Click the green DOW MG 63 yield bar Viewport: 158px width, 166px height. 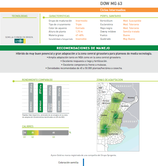click(x=40, y=98)
